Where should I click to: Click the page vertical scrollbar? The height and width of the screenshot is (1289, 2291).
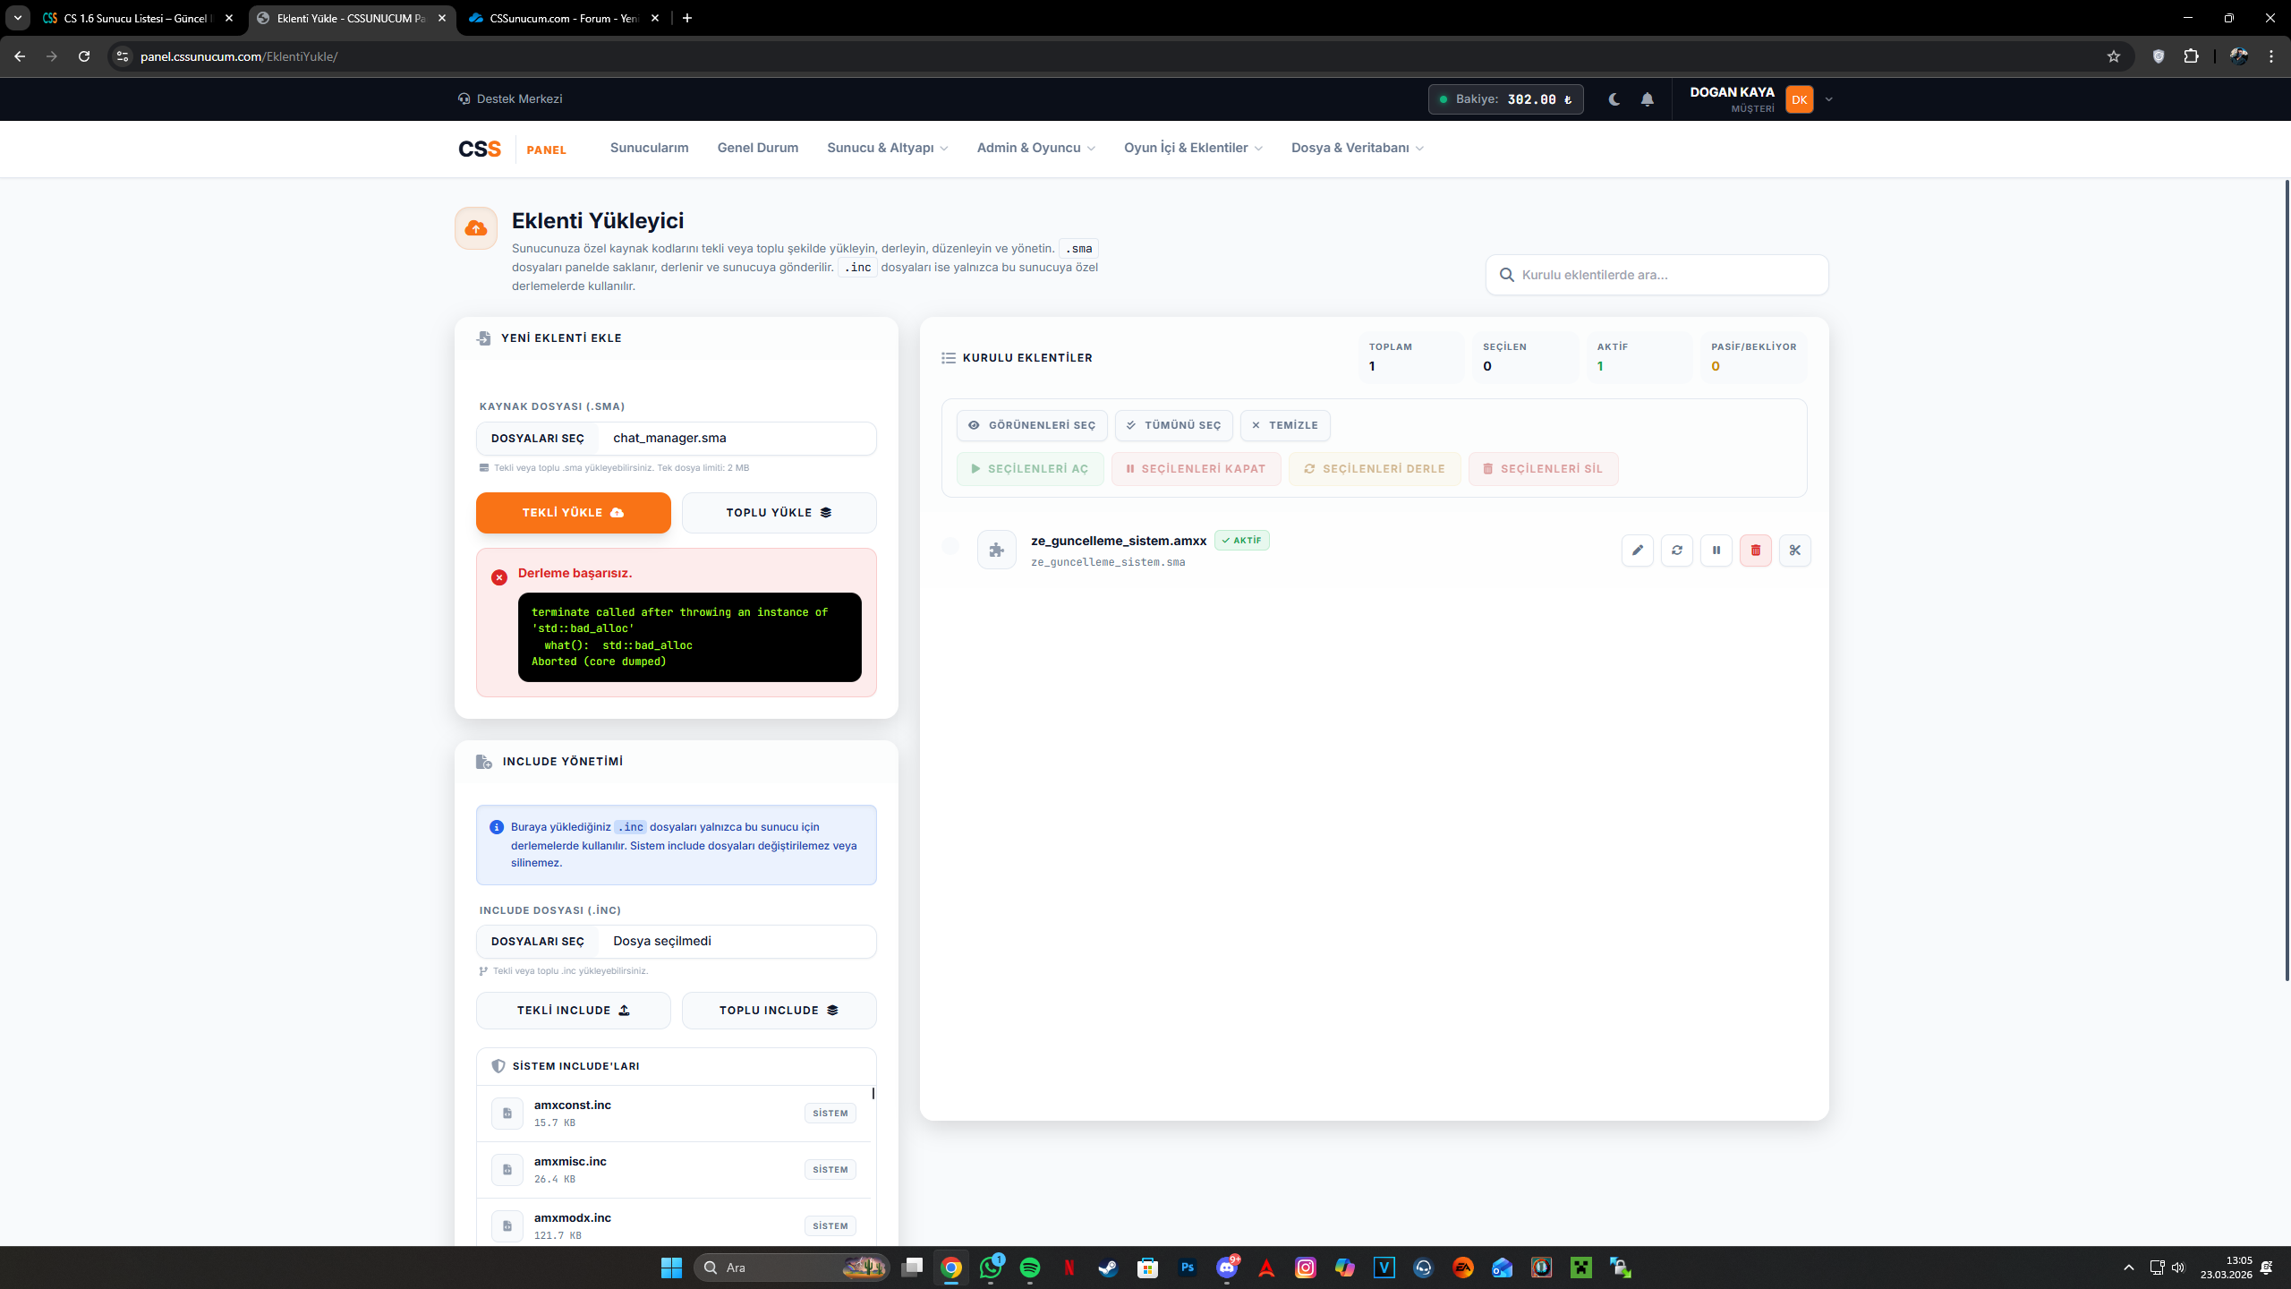2286,582
